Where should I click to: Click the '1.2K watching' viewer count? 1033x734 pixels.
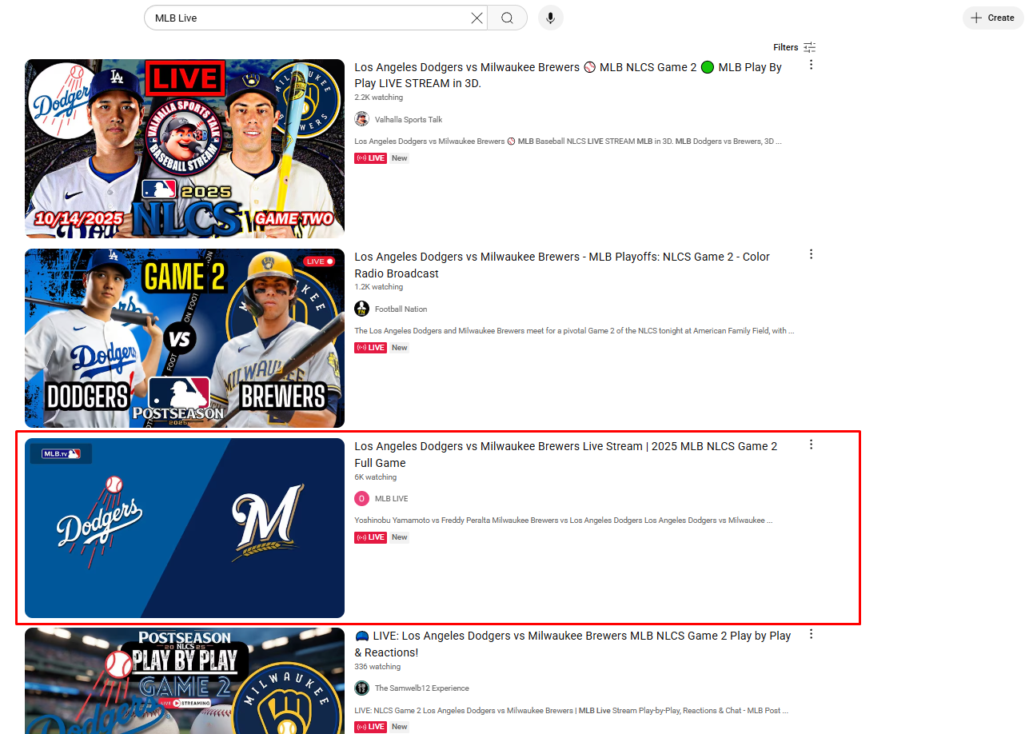coord(379,287)
